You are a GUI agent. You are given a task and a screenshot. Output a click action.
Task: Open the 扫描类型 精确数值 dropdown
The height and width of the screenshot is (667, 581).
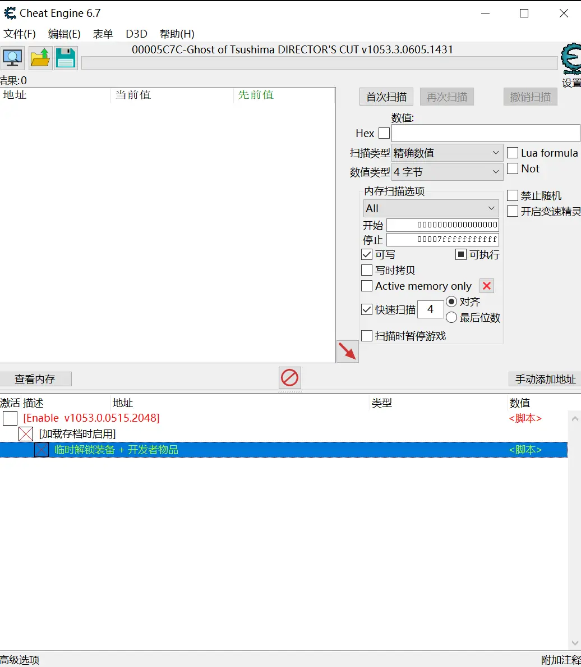pos(447,153)
